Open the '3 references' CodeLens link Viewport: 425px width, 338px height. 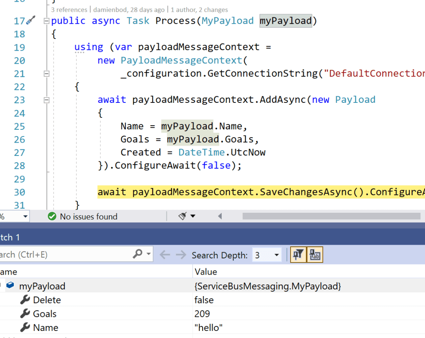(69, 10)
